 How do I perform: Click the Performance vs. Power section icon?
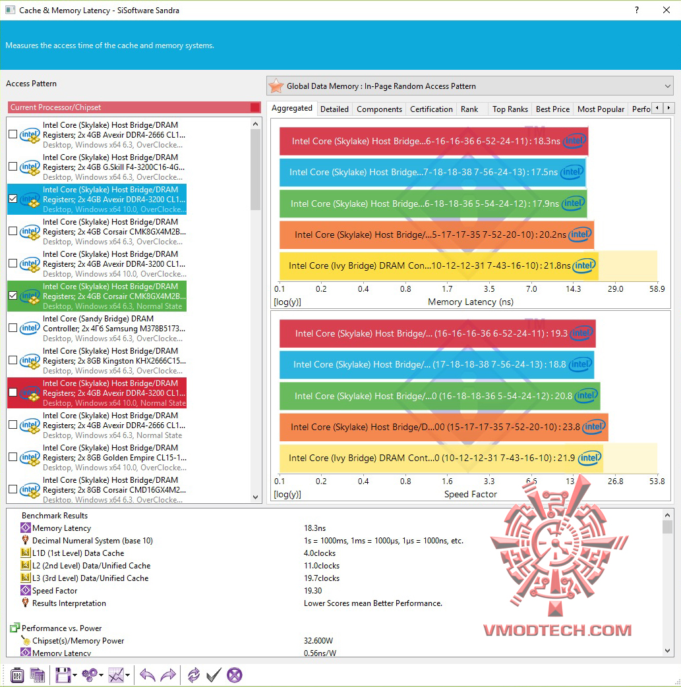tap(15, 628)
